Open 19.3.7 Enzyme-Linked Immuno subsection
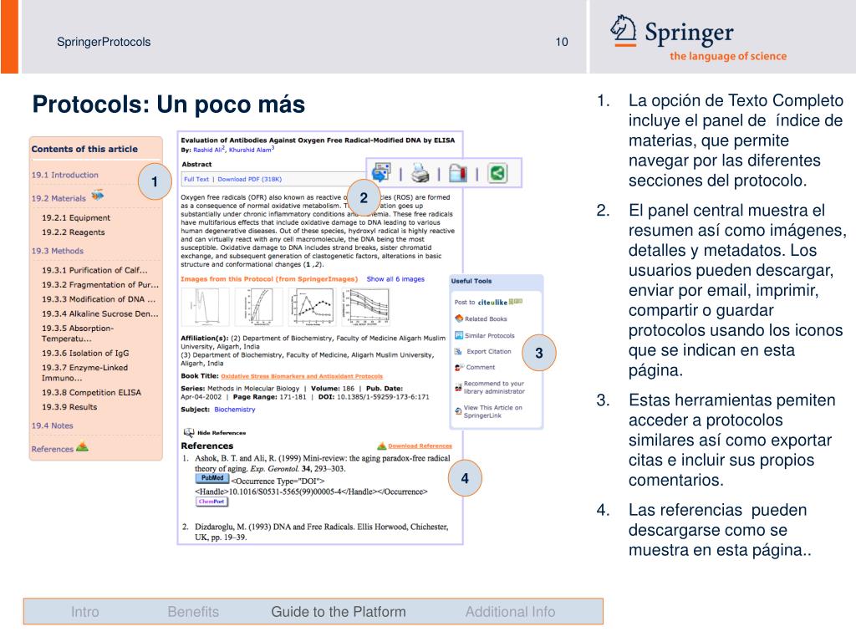 pos(84,372)
